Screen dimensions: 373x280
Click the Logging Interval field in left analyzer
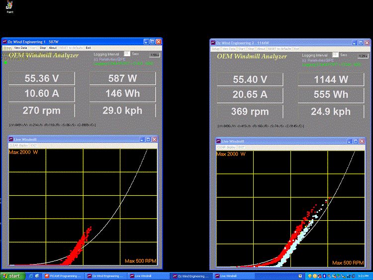(x=127, y=53)
